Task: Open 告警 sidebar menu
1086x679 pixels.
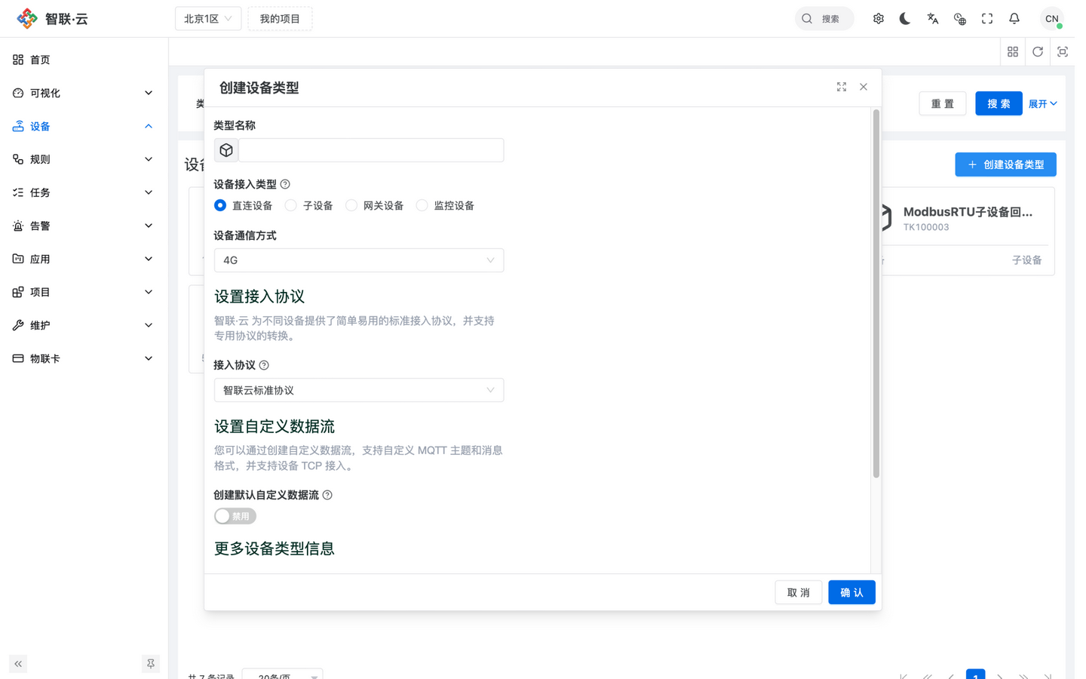Action: (84, 226)
